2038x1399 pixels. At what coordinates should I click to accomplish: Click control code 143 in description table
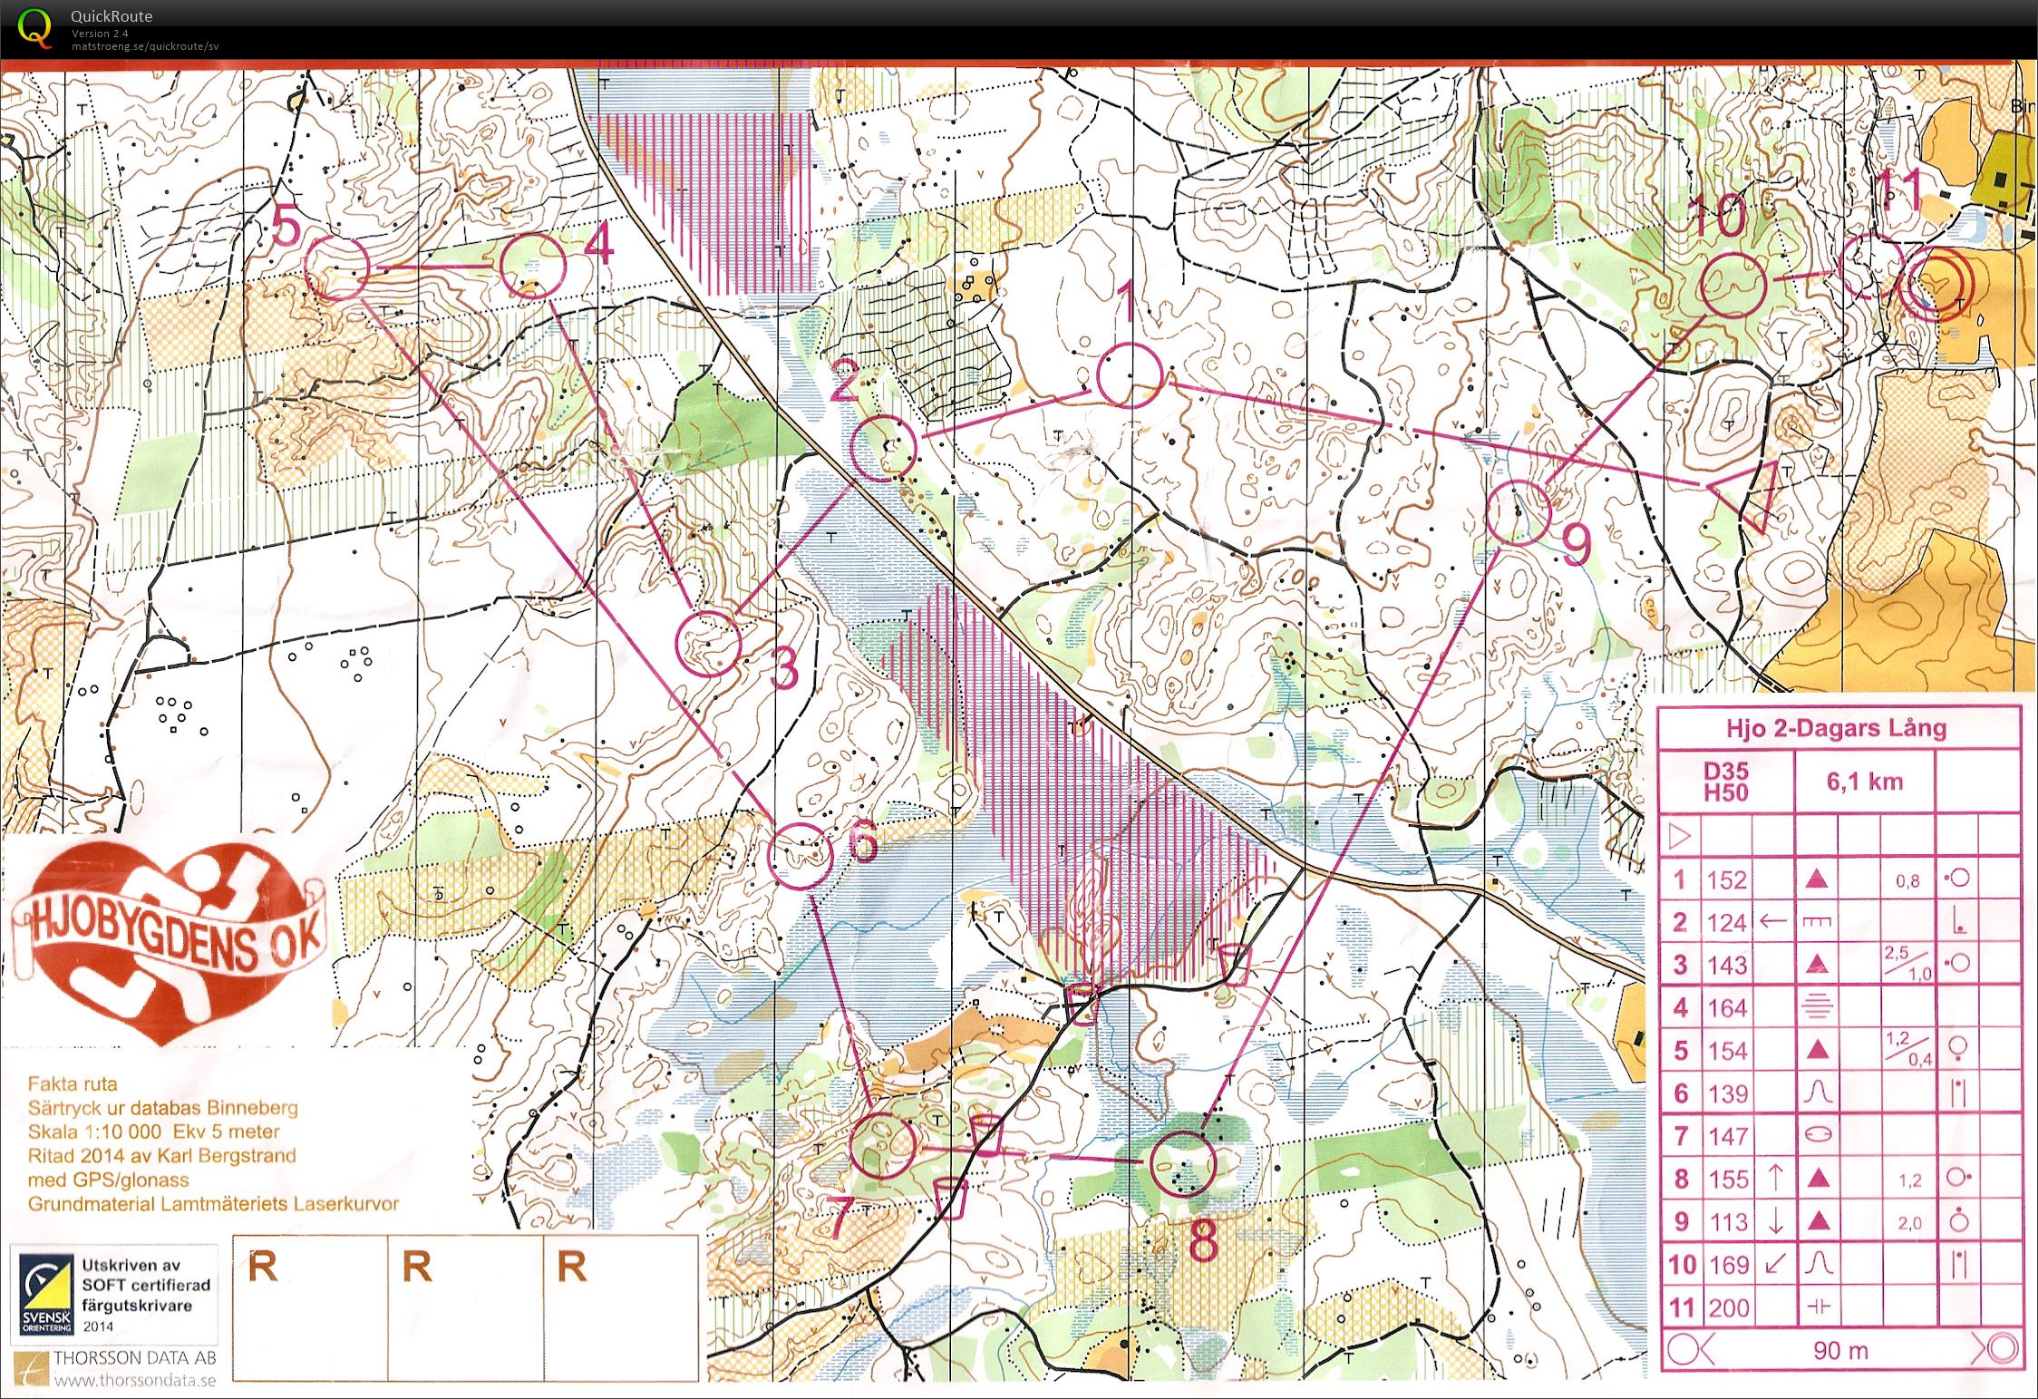(x=1726, y=965)
